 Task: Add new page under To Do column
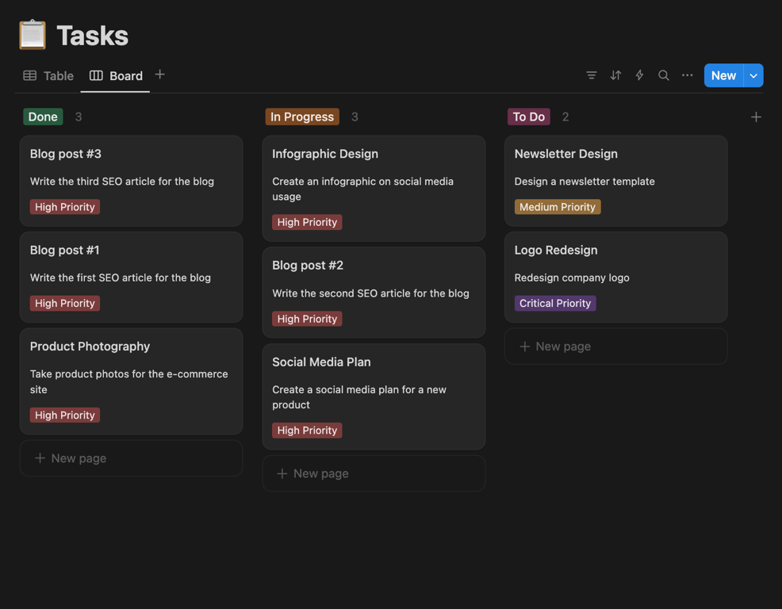click(615, 347)
